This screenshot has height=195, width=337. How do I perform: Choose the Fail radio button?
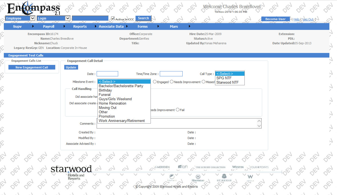tap(177, 110)
